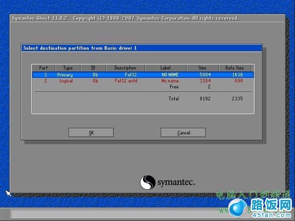Click the Fat32 extd description cell
The image size is (295, 221).
pyautogui.click(x=126, y=81)
